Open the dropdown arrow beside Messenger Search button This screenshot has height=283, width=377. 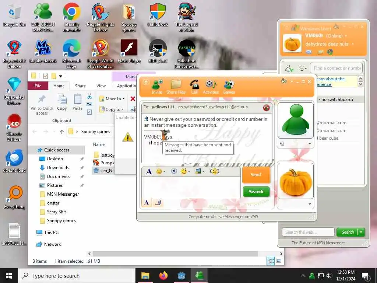pyautogui.click(x=361, y=232)
